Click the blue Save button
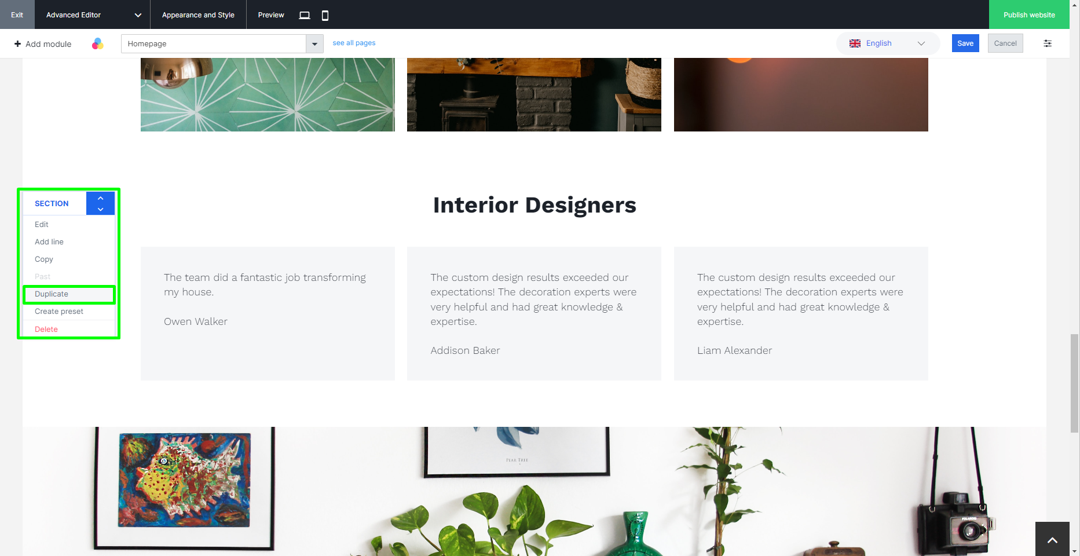The height and width of the screenshot is (556, 1080). pyautogui.click(x=965, y=43)
